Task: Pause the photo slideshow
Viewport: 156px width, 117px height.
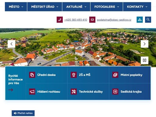Action: click(144, 60)
